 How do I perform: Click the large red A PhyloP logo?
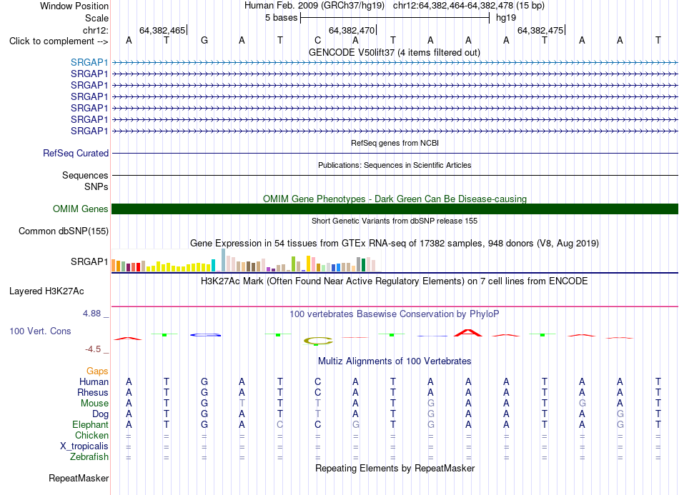point(468,333)
